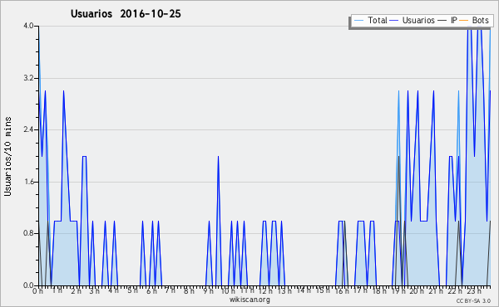The image size is (499, 307).
Task: Click the '3 h' x-axis label
Action: coord(95,291)
